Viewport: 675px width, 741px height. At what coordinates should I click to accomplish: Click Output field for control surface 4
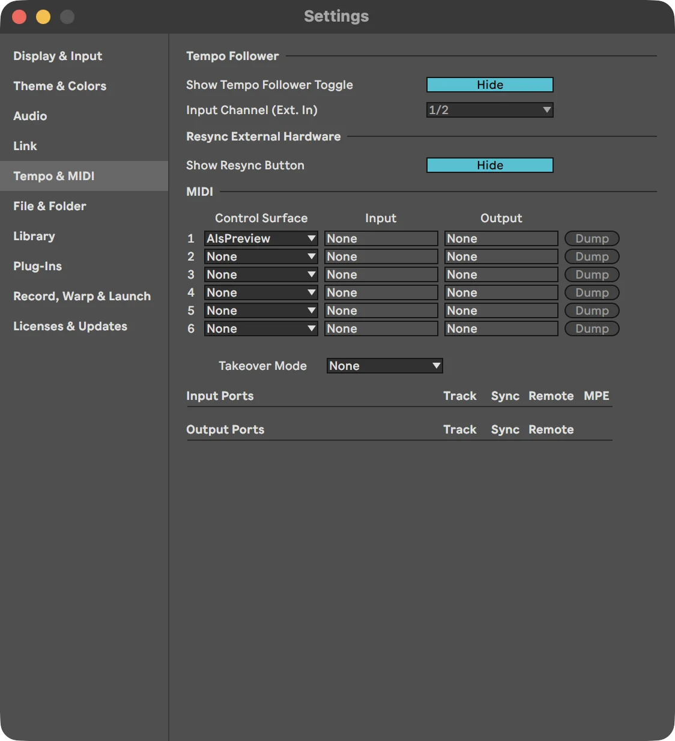tap(501, 292)
